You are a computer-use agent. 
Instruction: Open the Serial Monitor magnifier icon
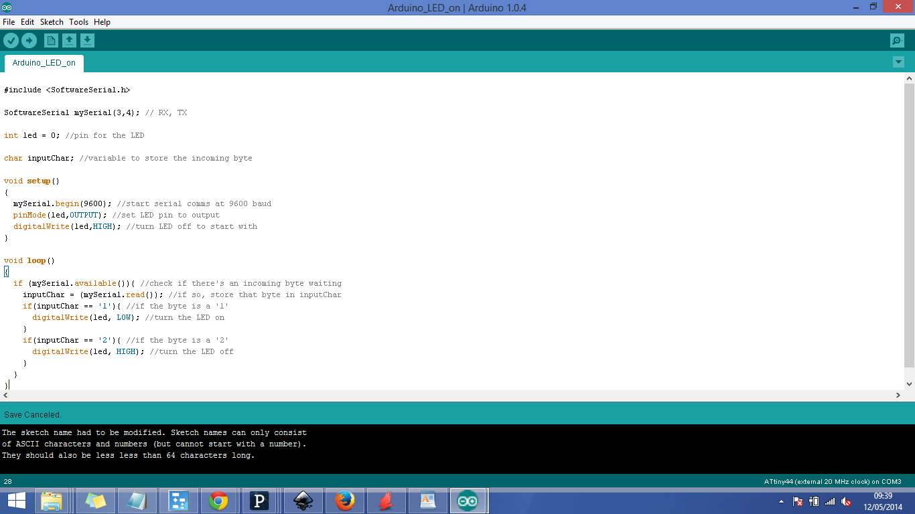897,41
